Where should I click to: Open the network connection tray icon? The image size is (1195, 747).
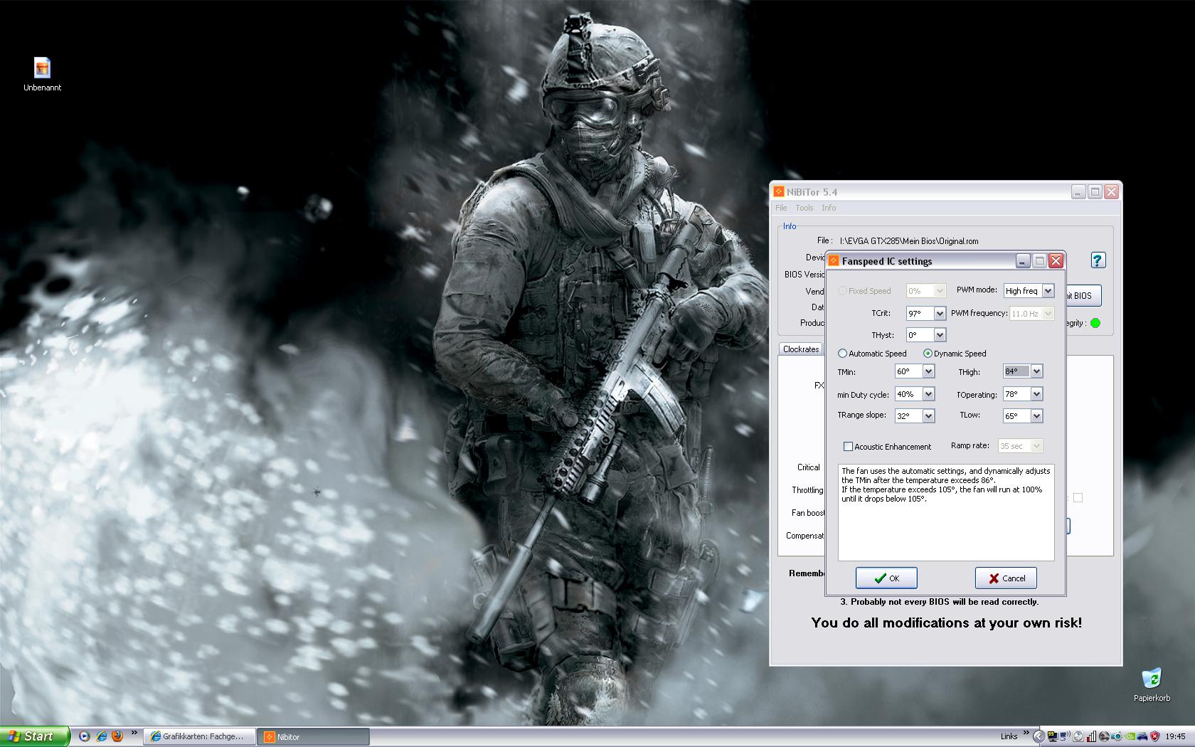pyautogui.click(x=1065, y=736)
